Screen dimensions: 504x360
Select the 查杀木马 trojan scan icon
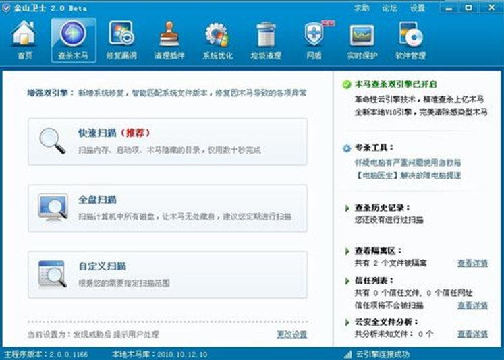tap(74, 40)
